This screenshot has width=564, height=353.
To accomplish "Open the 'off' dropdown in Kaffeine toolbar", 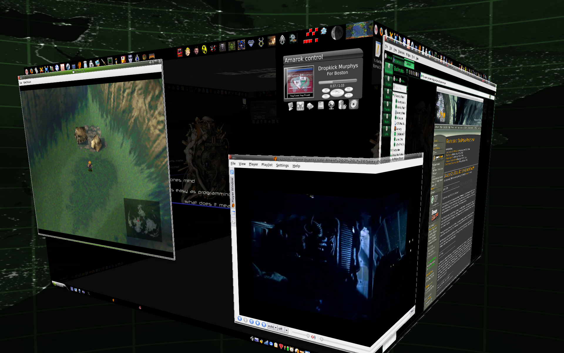I will [286, 330].
